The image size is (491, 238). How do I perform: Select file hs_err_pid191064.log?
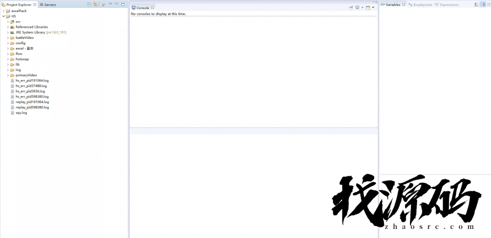[32, 81]
